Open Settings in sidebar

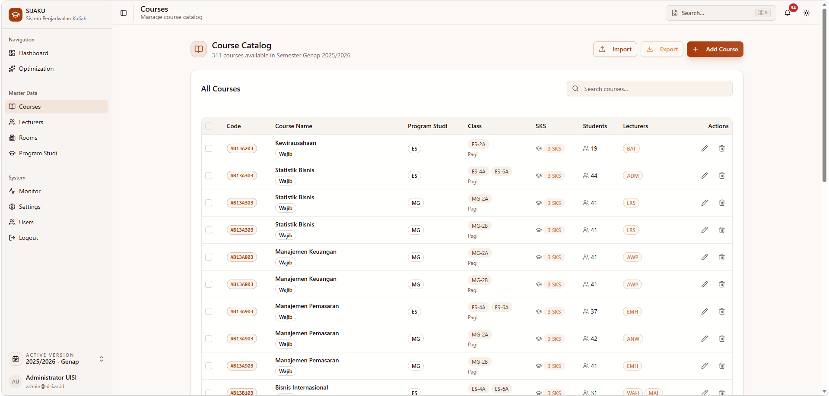click(x=57, y=207)
